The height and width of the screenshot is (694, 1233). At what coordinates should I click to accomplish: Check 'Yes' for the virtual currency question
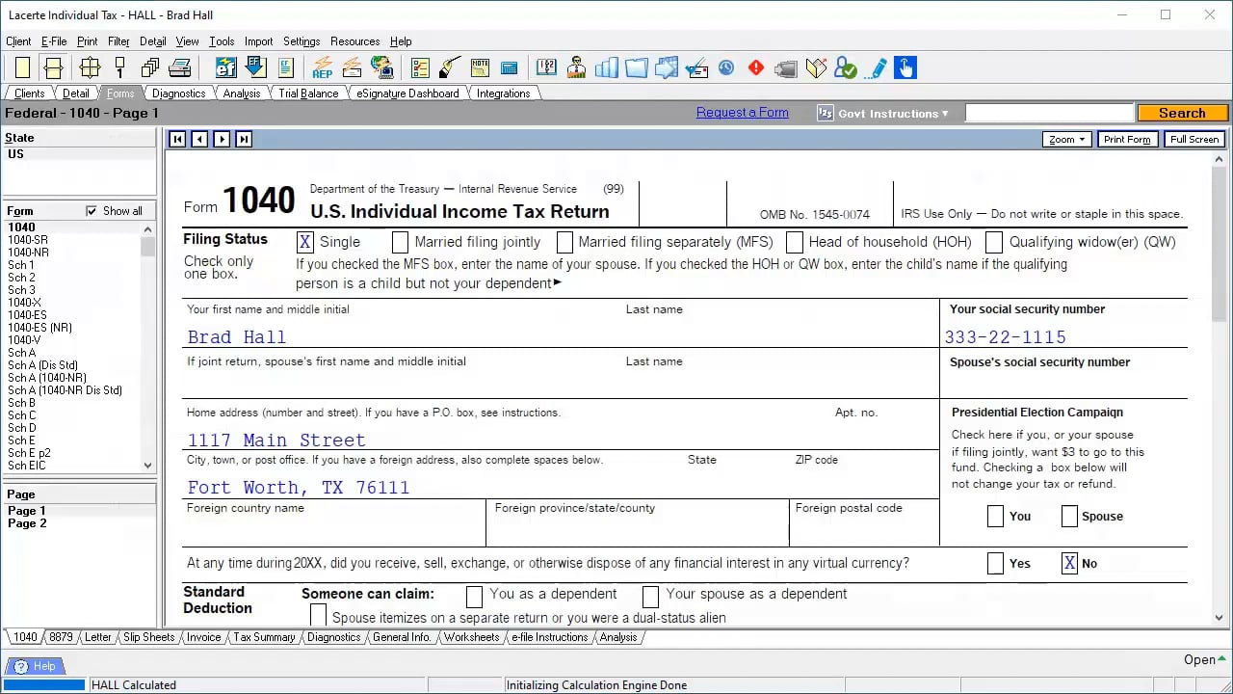pos(996,564)
